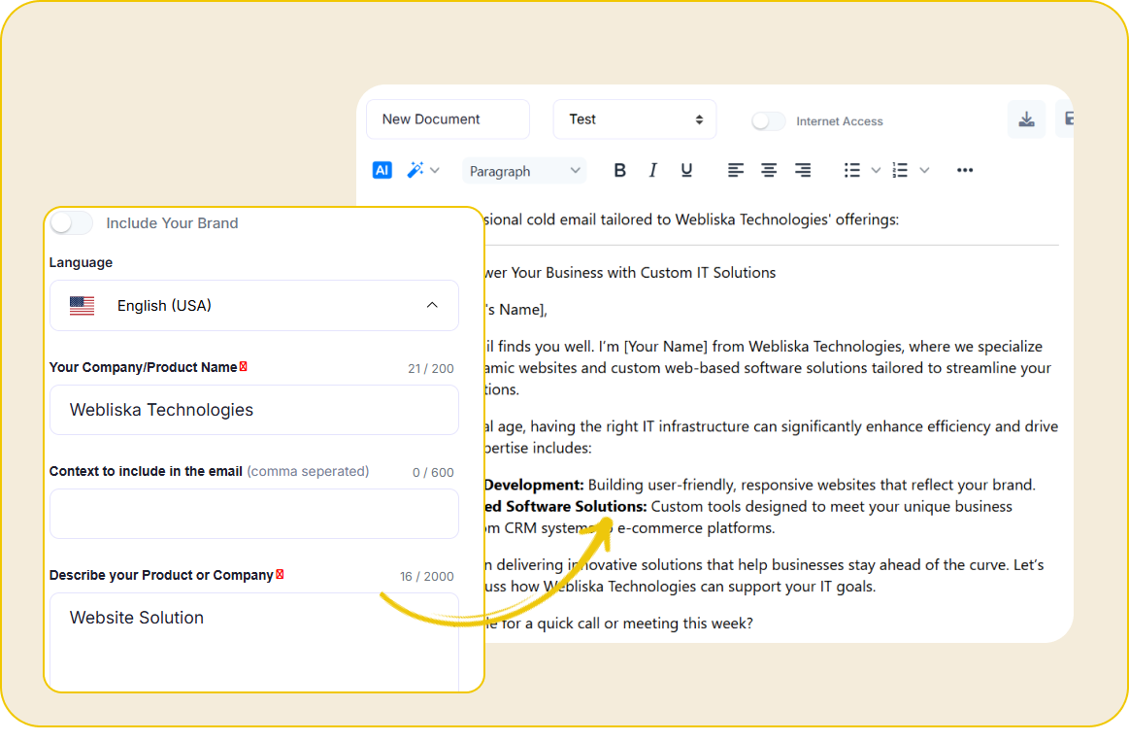Align text to the right

(x=803, y=171)
